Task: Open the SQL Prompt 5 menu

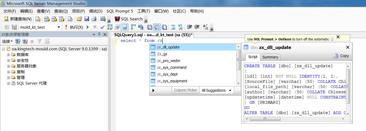Action: tap(120, 11)
